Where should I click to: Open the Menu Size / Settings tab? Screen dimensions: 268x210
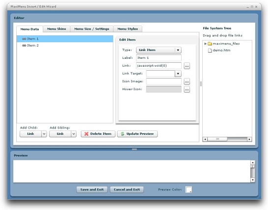[92, 29]
